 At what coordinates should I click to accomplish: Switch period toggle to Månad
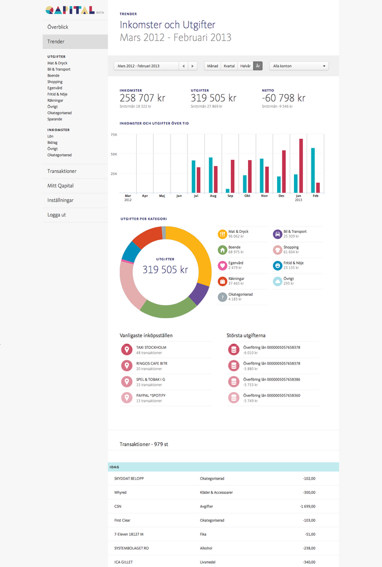pyautogui.click(x=213, y=66)
